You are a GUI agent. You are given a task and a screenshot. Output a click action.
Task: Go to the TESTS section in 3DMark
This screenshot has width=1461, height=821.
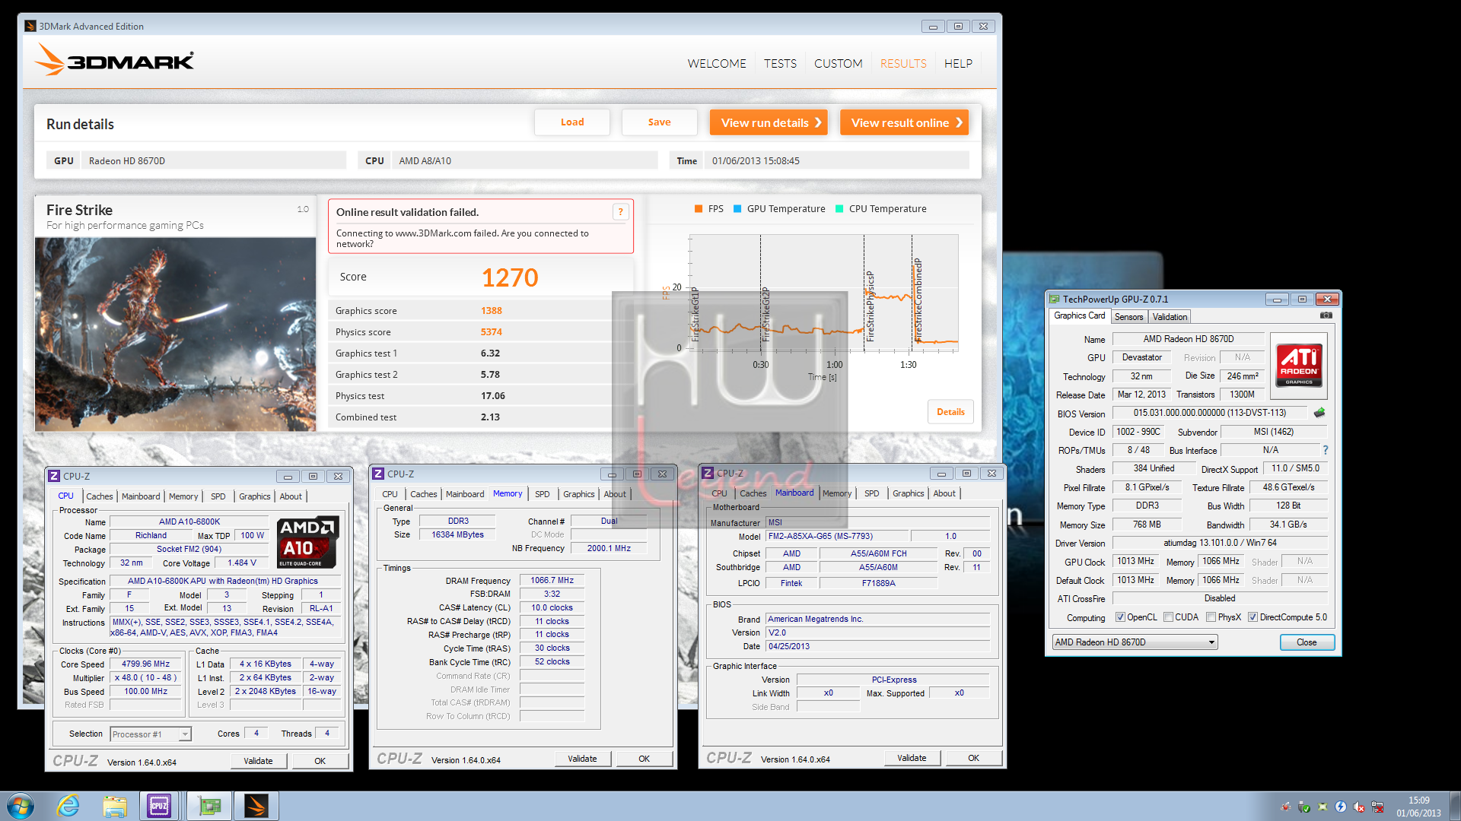(780, 64)
